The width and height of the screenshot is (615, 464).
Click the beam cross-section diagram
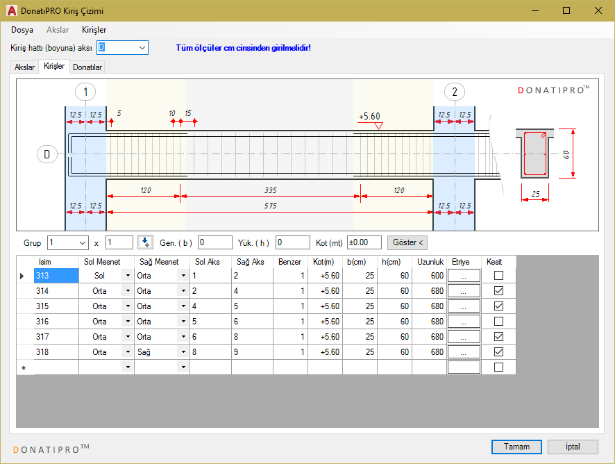[x=534, y=154]
